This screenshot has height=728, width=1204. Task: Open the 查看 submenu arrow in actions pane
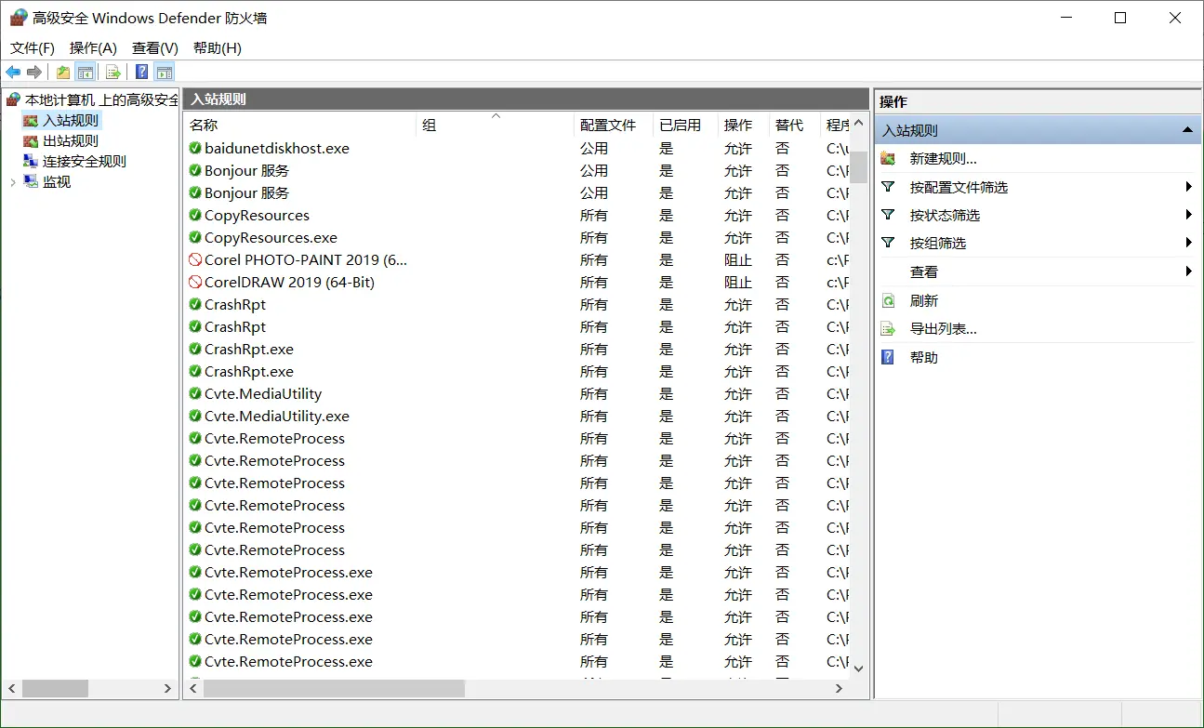click(x=1189, y=271)
